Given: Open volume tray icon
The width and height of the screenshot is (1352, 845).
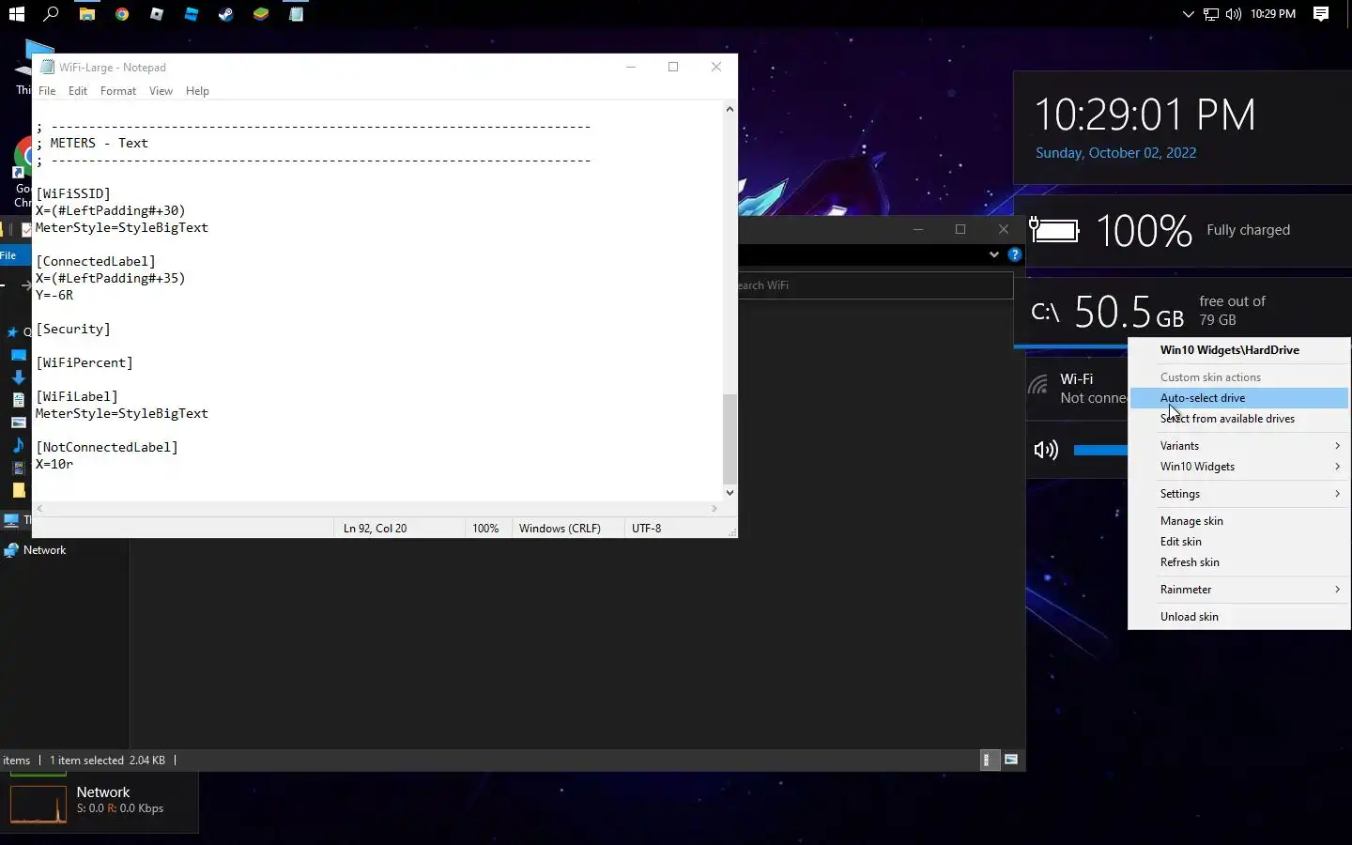Looking at the screenshot, I should [x=1234, y=14].
